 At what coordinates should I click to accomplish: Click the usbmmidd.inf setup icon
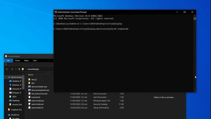click(29, 107)
